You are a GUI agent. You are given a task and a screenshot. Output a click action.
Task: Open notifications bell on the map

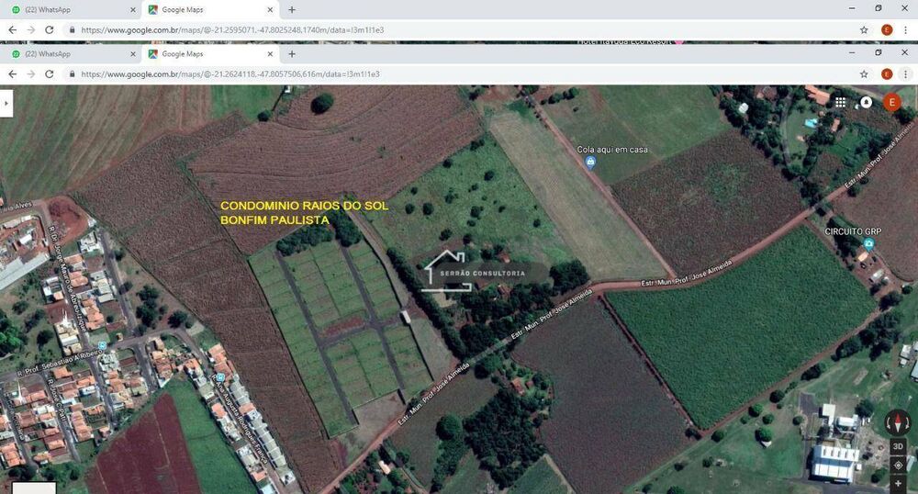tap(866, 102)
